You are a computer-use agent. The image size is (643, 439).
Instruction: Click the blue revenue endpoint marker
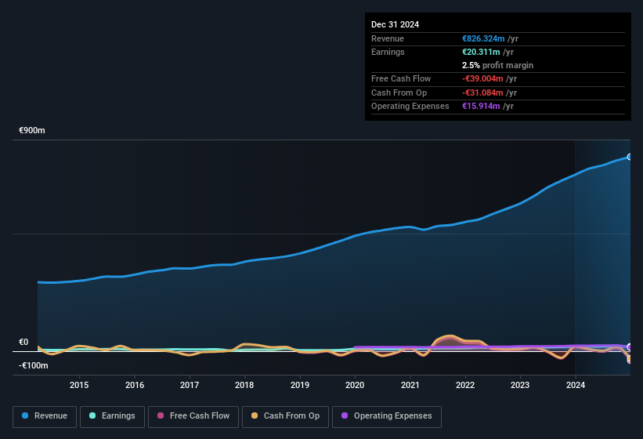[629, 157]
